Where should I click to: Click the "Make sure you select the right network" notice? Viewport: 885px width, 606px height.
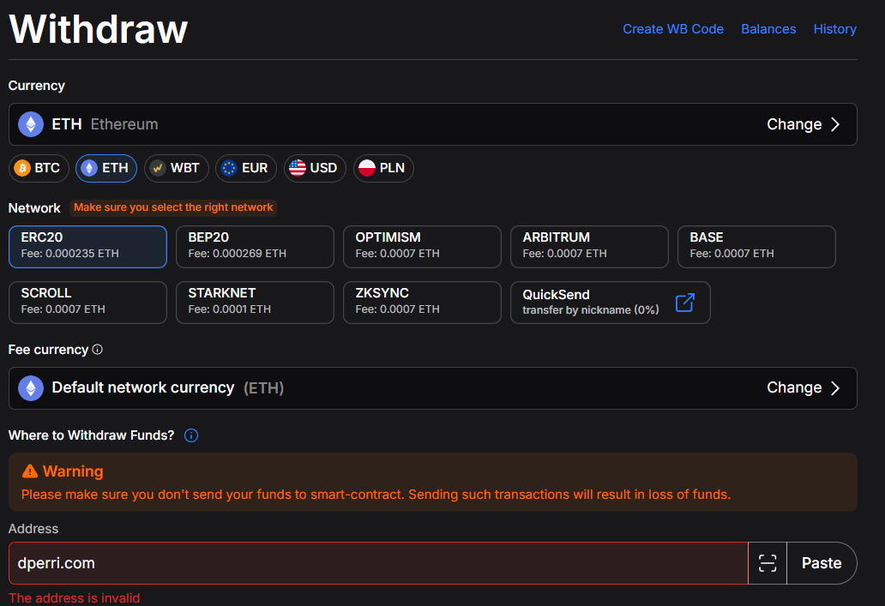[x=173, y=207]
